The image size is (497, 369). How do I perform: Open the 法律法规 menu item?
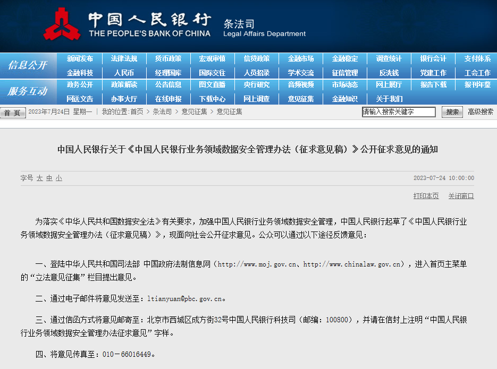[x=124, y=59]
